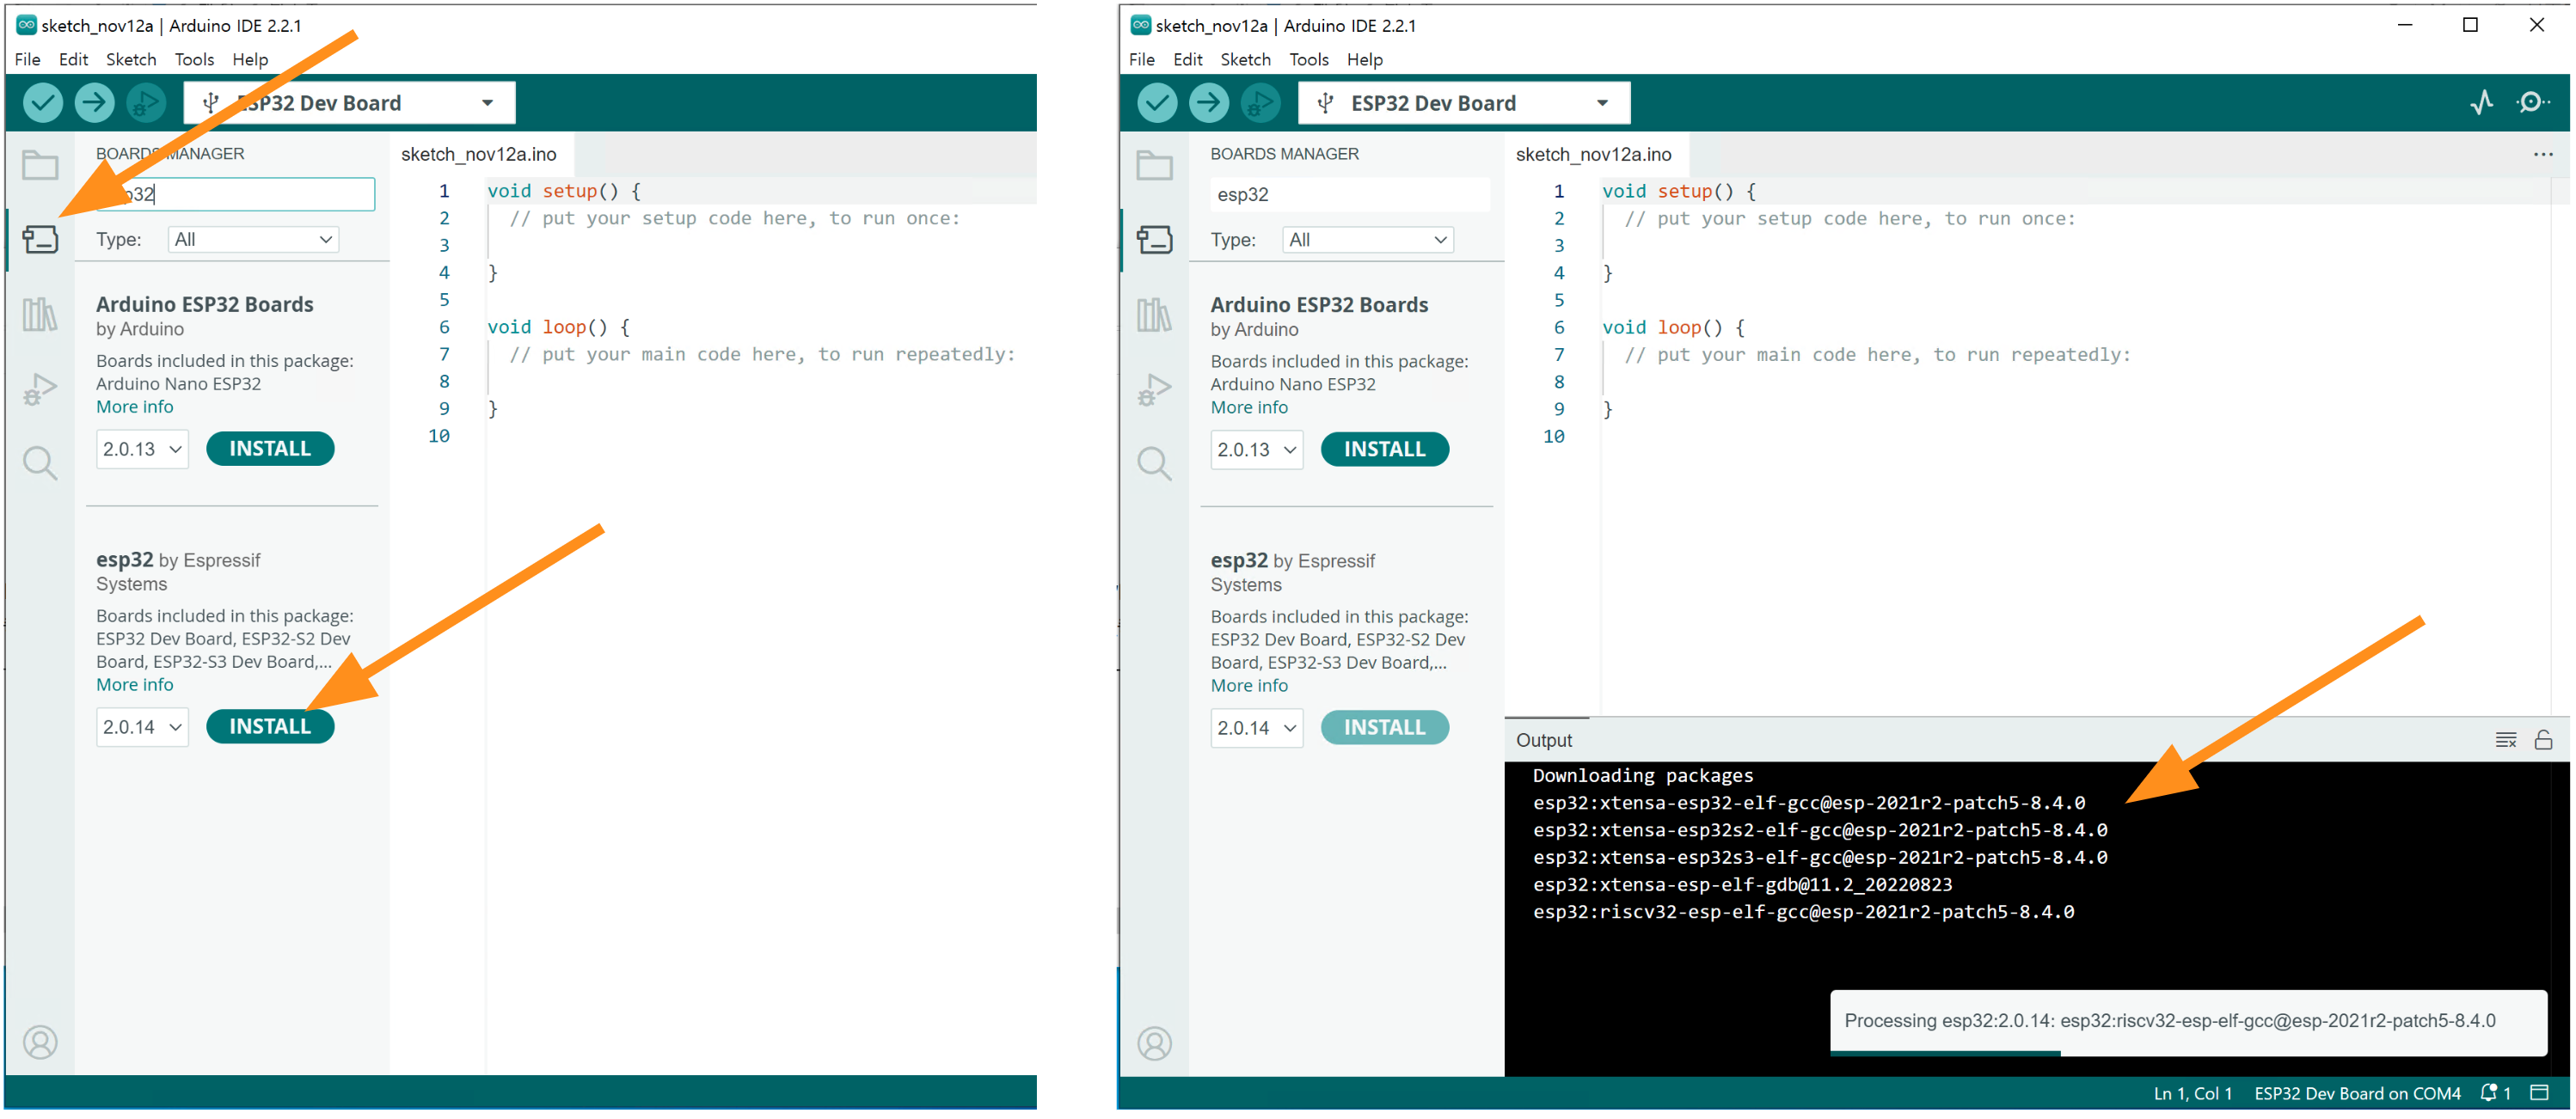Toggle the output lock icon
Image resolution: width=2576 pixels, height=1119 pixels.
coord(2543,740)
